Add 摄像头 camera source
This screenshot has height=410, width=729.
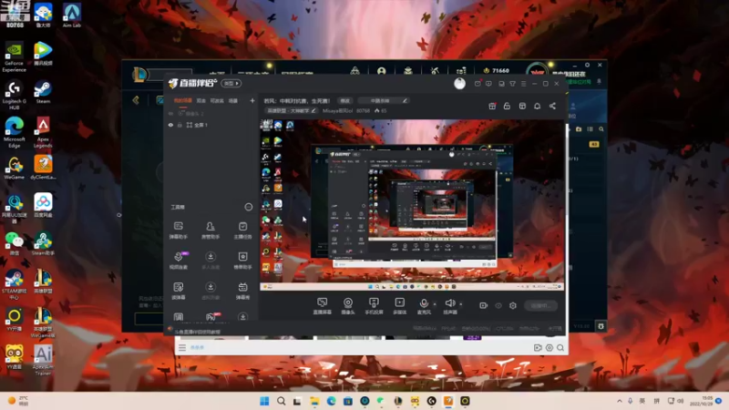pos(348,306)
